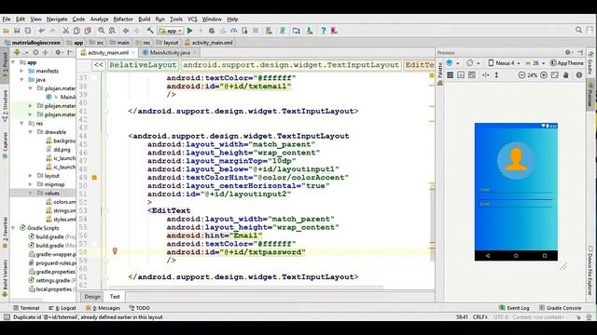The width and height of the screenshot is (597, 335).
Task: Run the app with the green play icon
Action: [x=190, y=31]
